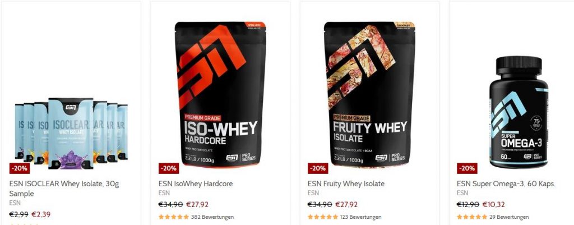Open the Super Omega-3 bottle image
Screen dimensions: 574x225
[x=519, y=112]
